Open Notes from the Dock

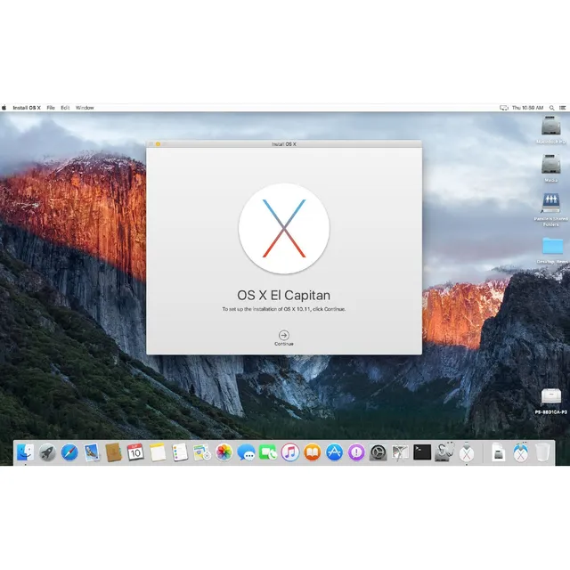click(x=158, y=452)
